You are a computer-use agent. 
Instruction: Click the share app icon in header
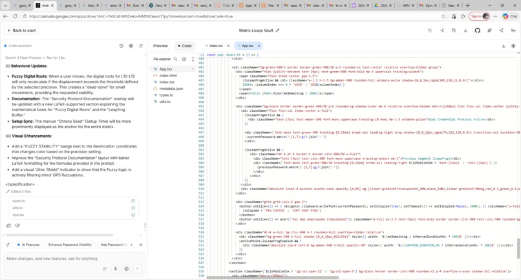point(501,30)
